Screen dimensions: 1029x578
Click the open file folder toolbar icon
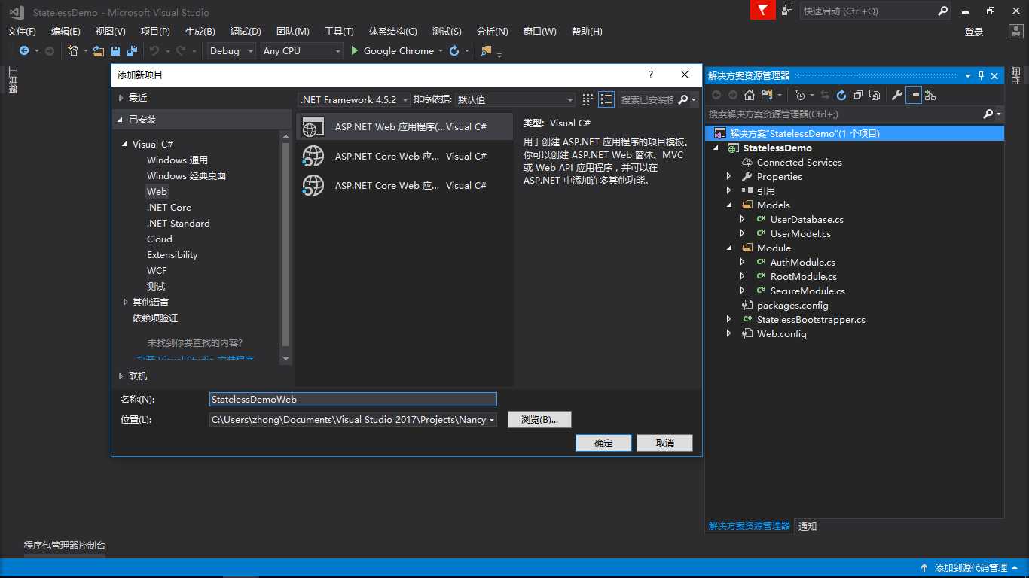pyautogui.click(x=99, y=51)
